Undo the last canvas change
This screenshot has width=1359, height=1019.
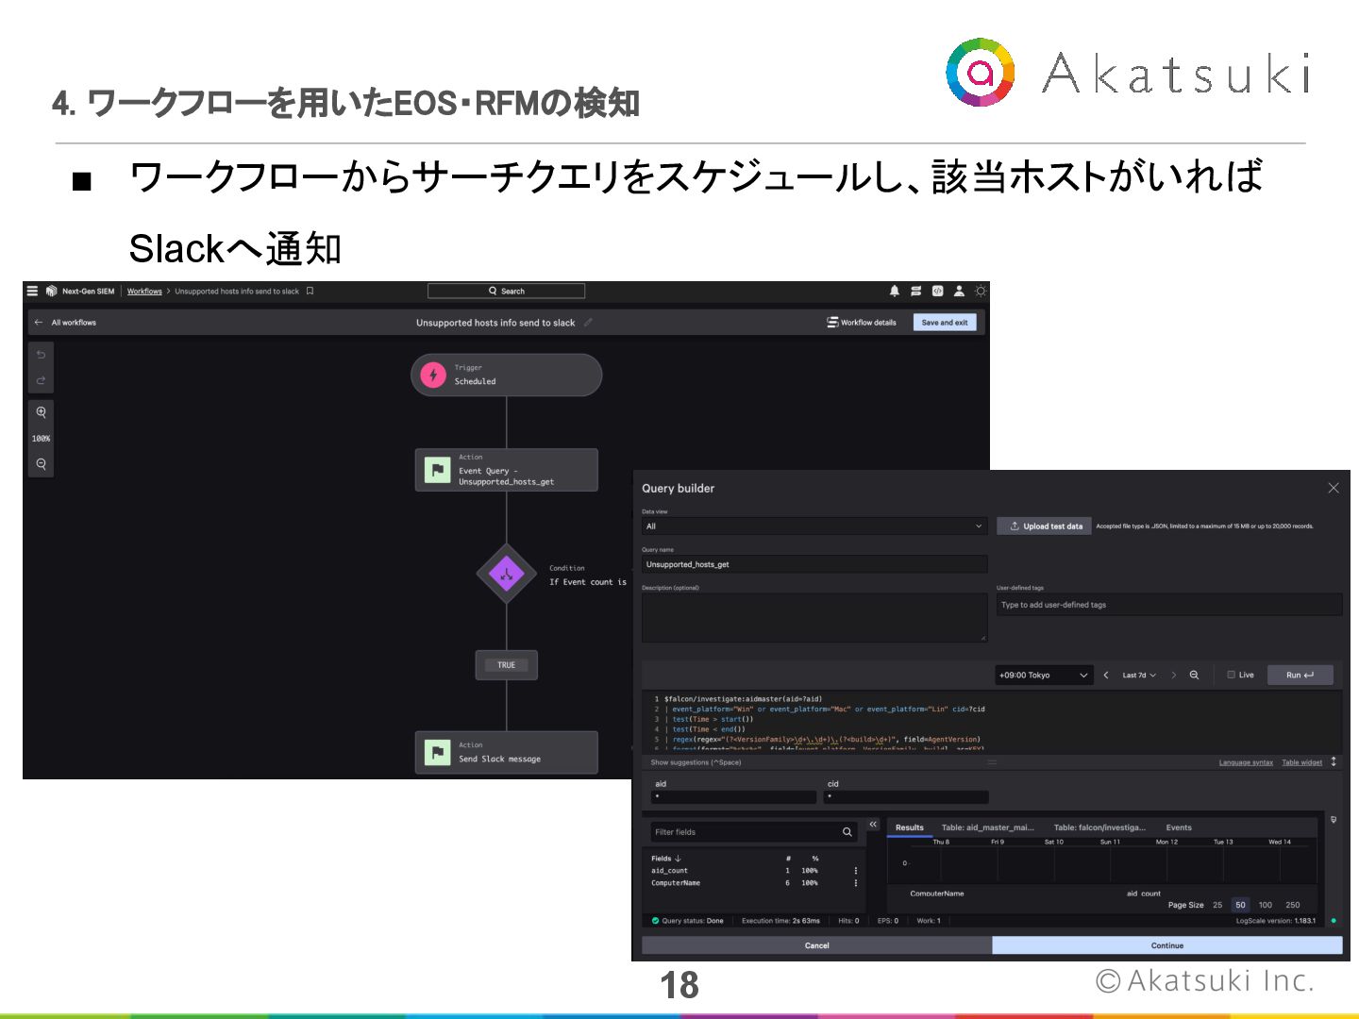tap(41, 355)
